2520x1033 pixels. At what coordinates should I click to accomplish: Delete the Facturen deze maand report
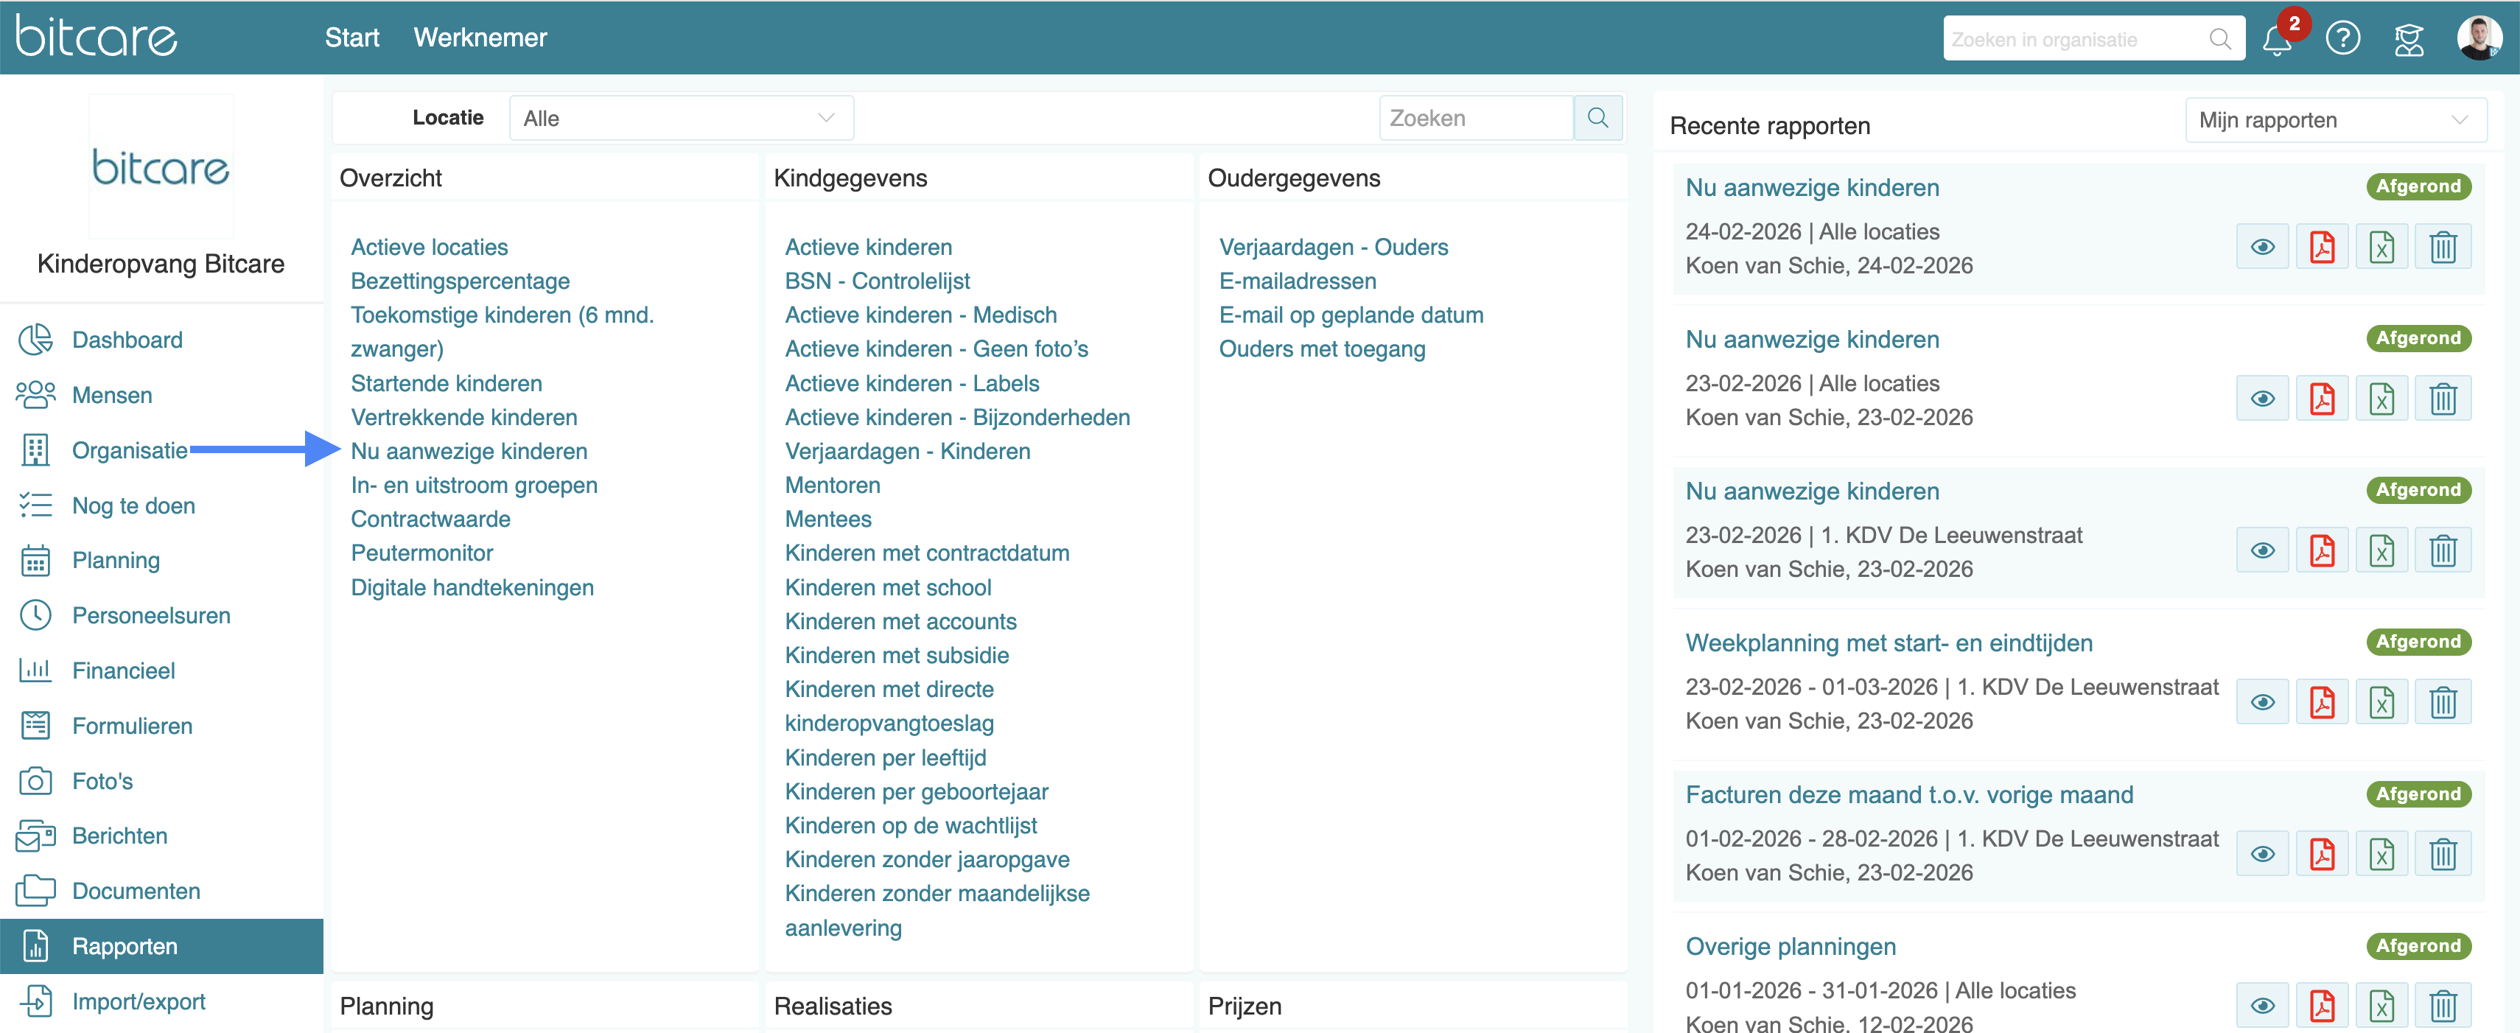coord(2443,854)
